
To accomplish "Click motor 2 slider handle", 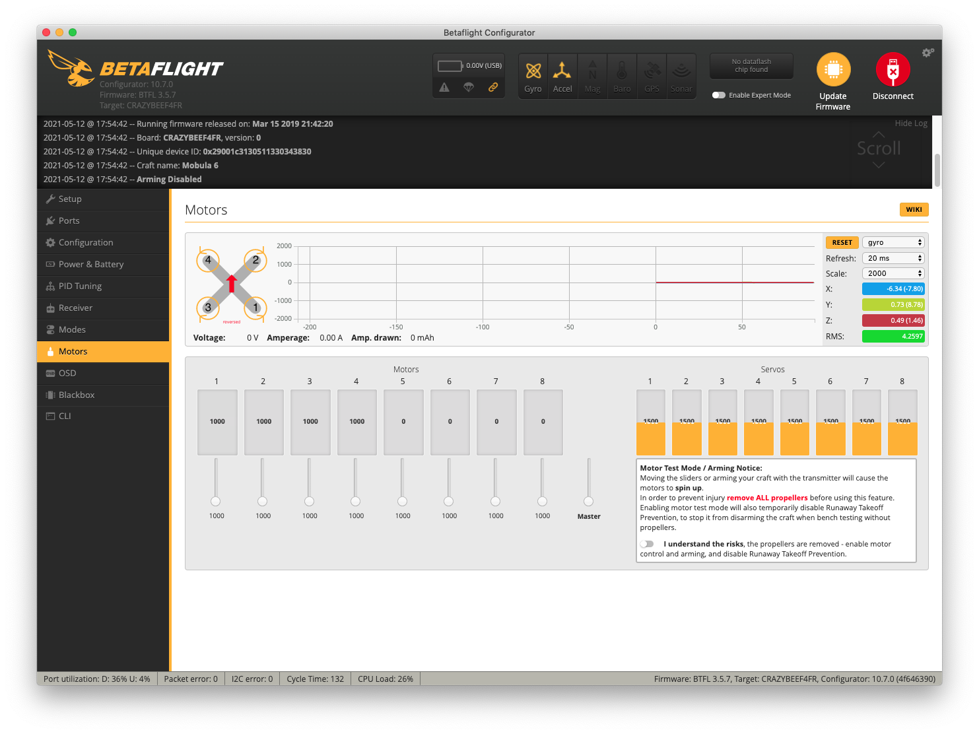I will point(263,501).
